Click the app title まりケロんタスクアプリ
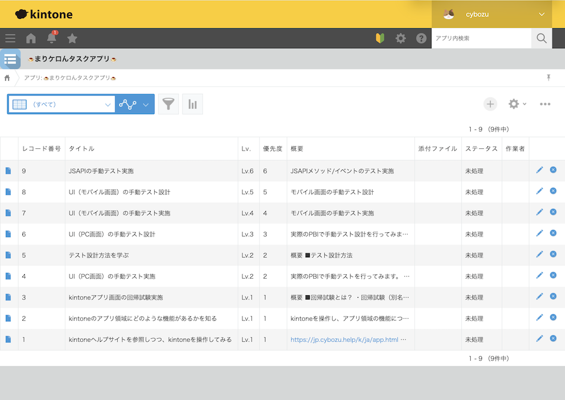Viewport: 565px width, 400px height. click(72, 59)
